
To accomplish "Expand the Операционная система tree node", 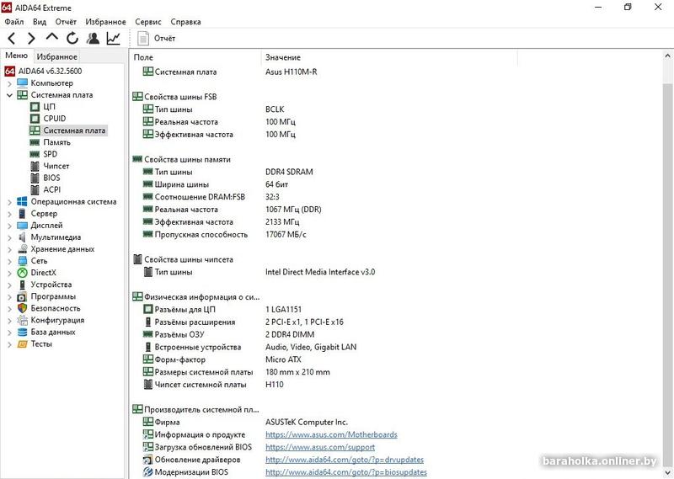I will tap(9, 202).
